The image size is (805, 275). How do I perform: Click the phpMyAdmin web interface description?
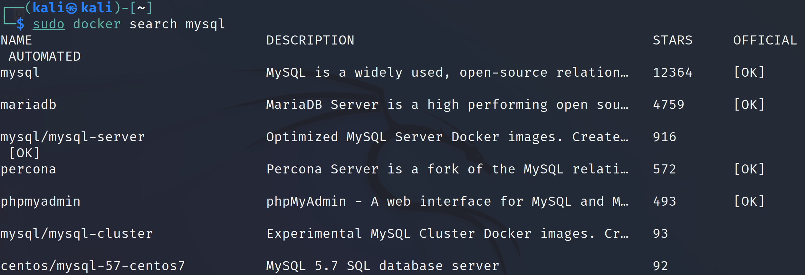[x=447, y=201]
